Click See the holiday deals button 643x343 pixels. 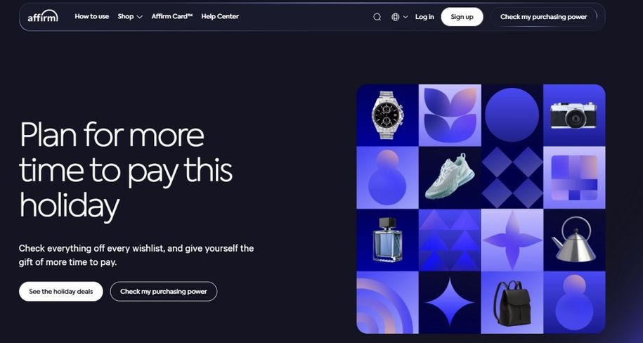pyautogui.click(x=60, y=291)
